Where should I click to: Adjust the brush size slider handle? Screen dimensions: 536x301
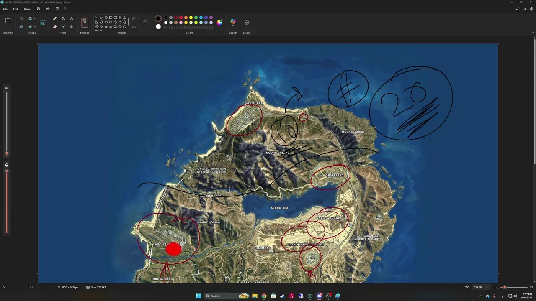coord(6,153)
